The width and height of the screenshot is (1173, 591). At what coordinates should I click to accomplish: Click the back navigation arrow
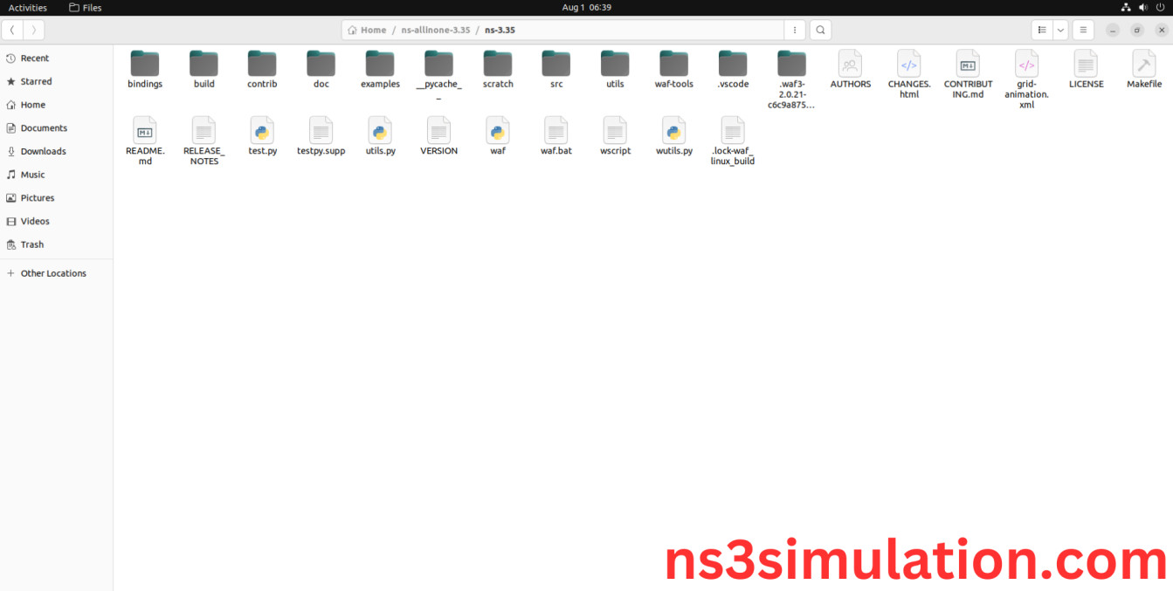pyautogui.click(x=12, y=30)
